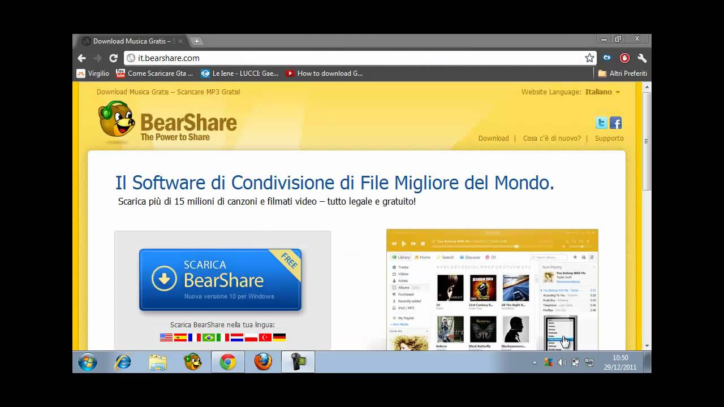Switch to Firefox on the taskbar
The image size is (724, 407).
[263, 362]
